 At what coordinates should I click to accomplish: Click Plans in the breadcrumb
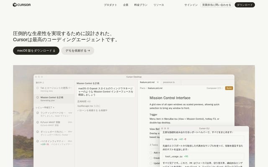pos(142,88)
